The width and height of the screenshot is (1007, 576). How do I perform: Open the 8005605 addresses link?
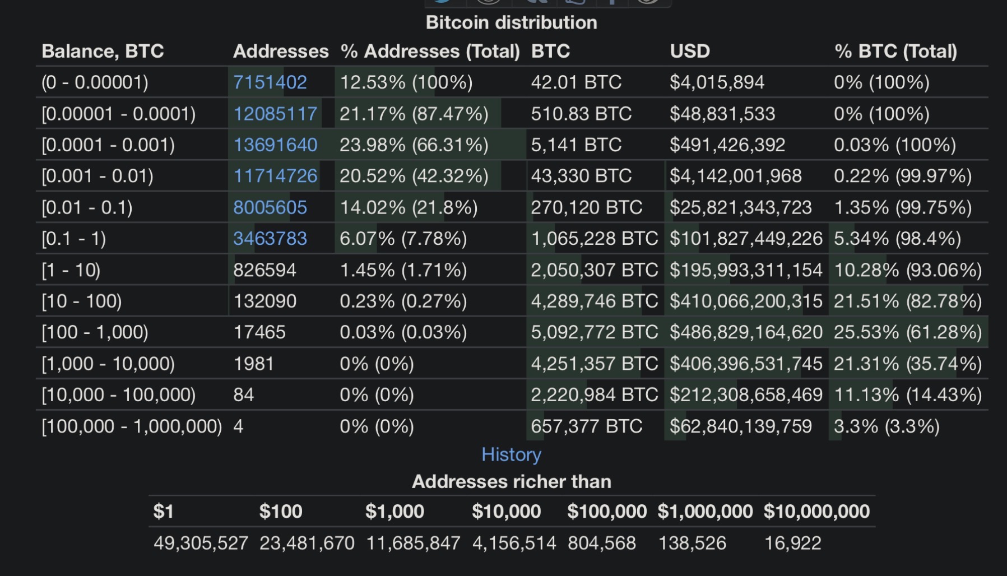pos(270,208)
